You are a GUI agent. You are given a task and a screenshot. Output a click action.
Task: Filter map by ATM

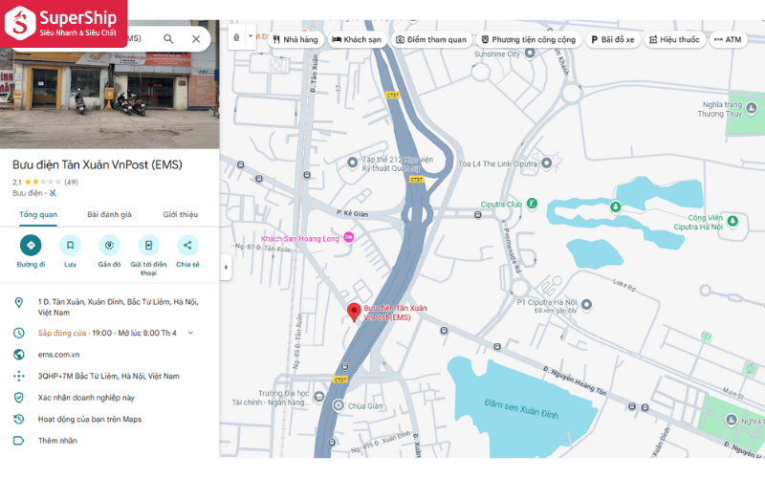(728, 39)
